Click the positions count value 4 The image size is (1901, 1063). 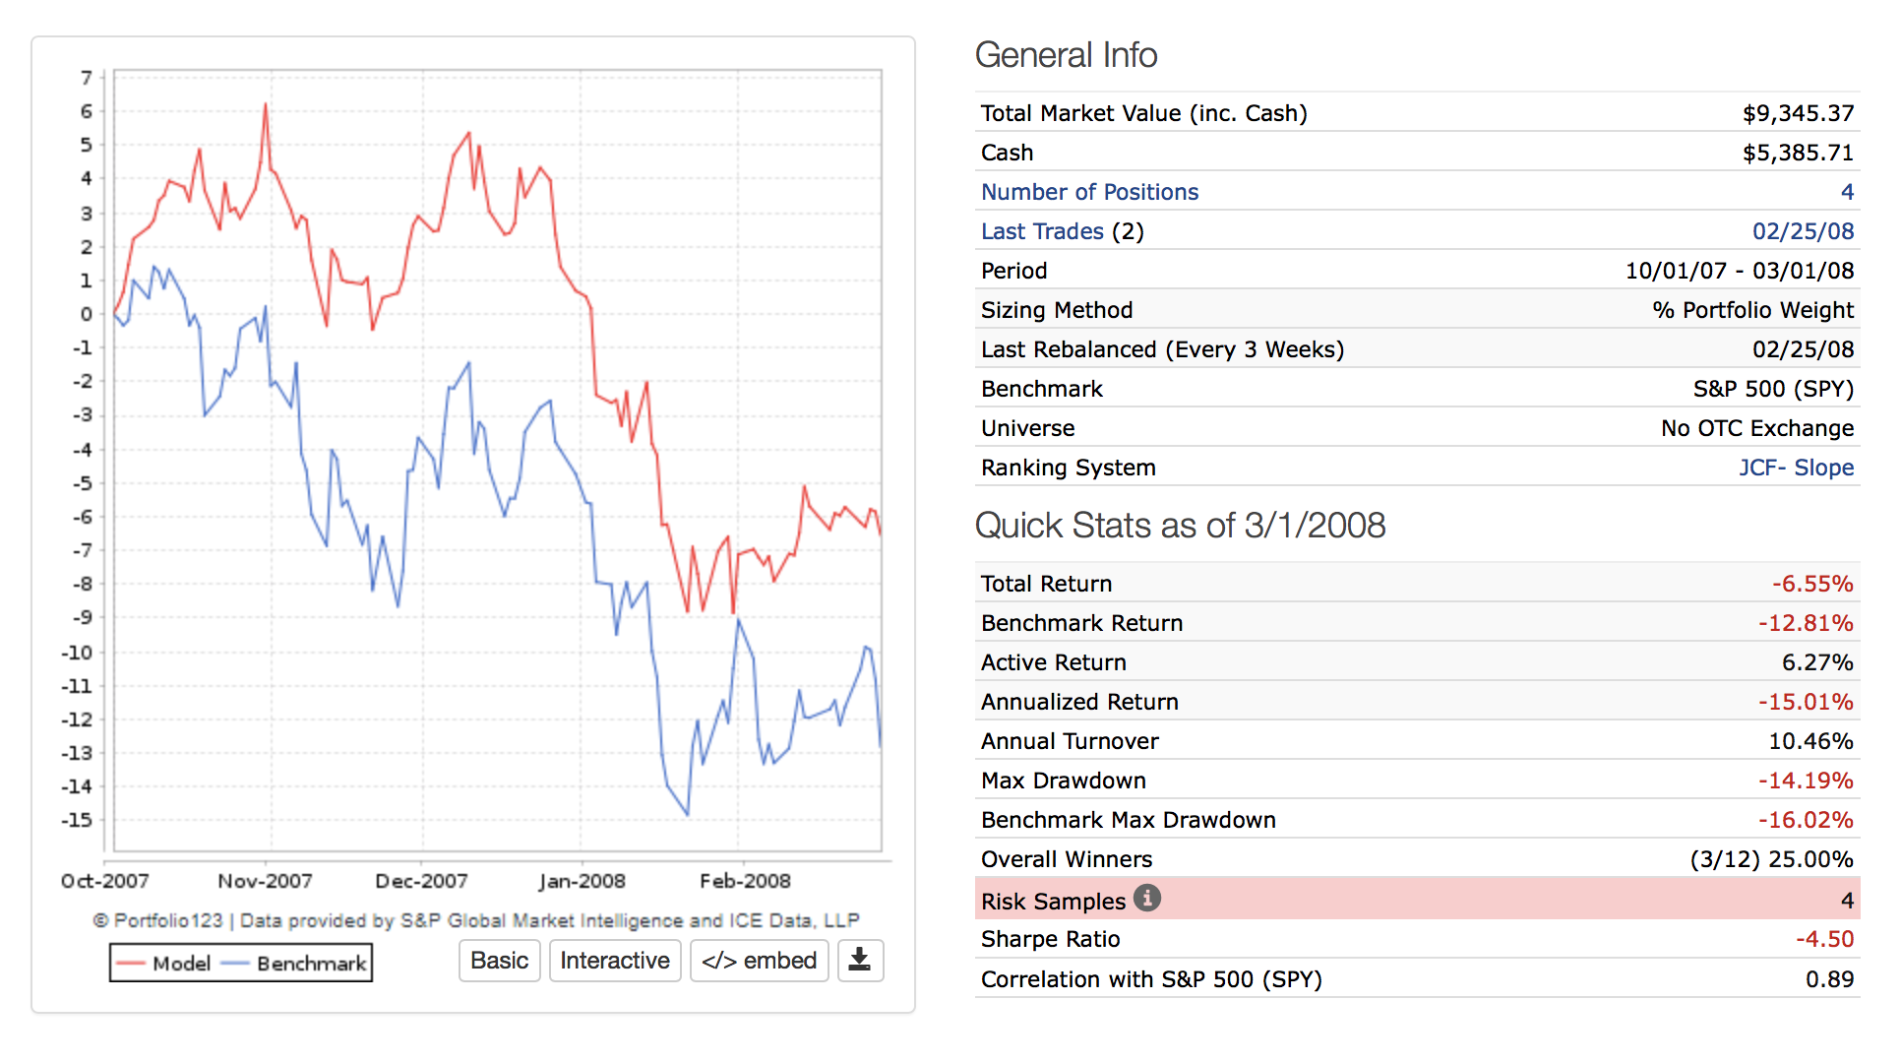pyautogui.click(x=1846, y=192)
